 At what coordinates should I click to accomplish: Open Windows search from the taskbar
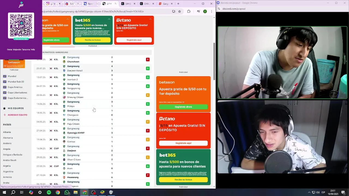pos(13,192)
